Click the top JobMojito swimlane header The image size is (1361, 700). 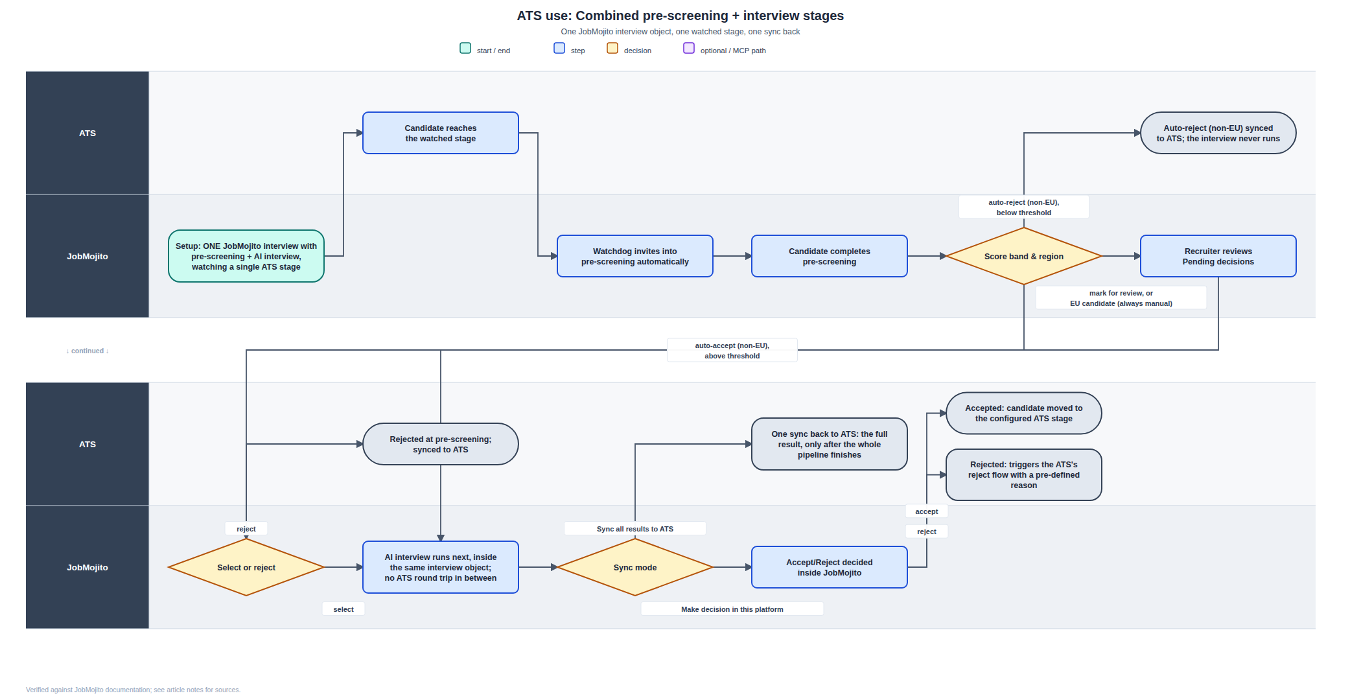click(x=87, y=256)
